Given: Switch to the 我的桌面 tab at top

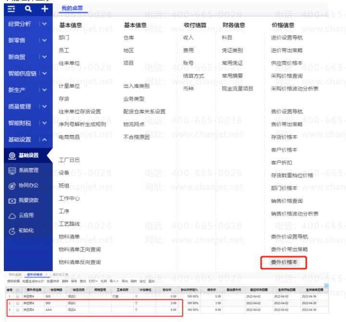Looking at the screenshot, I should pyautogui.click(x=72, y=8).
